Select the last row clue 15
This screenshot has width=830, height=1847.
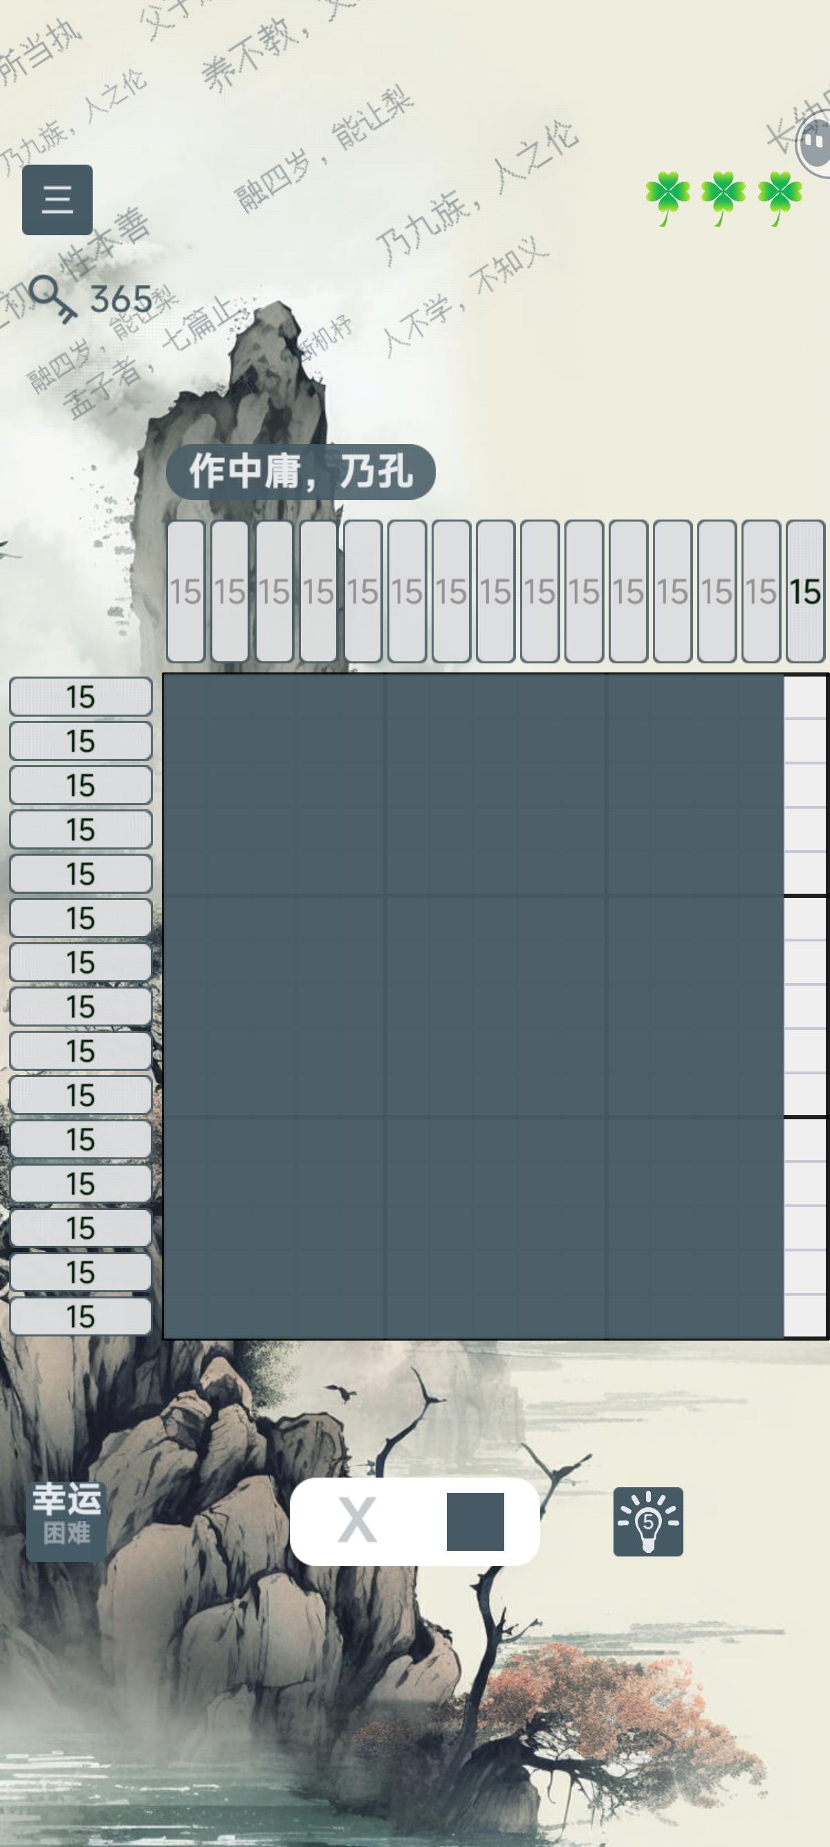click(x=80, y=1316)
